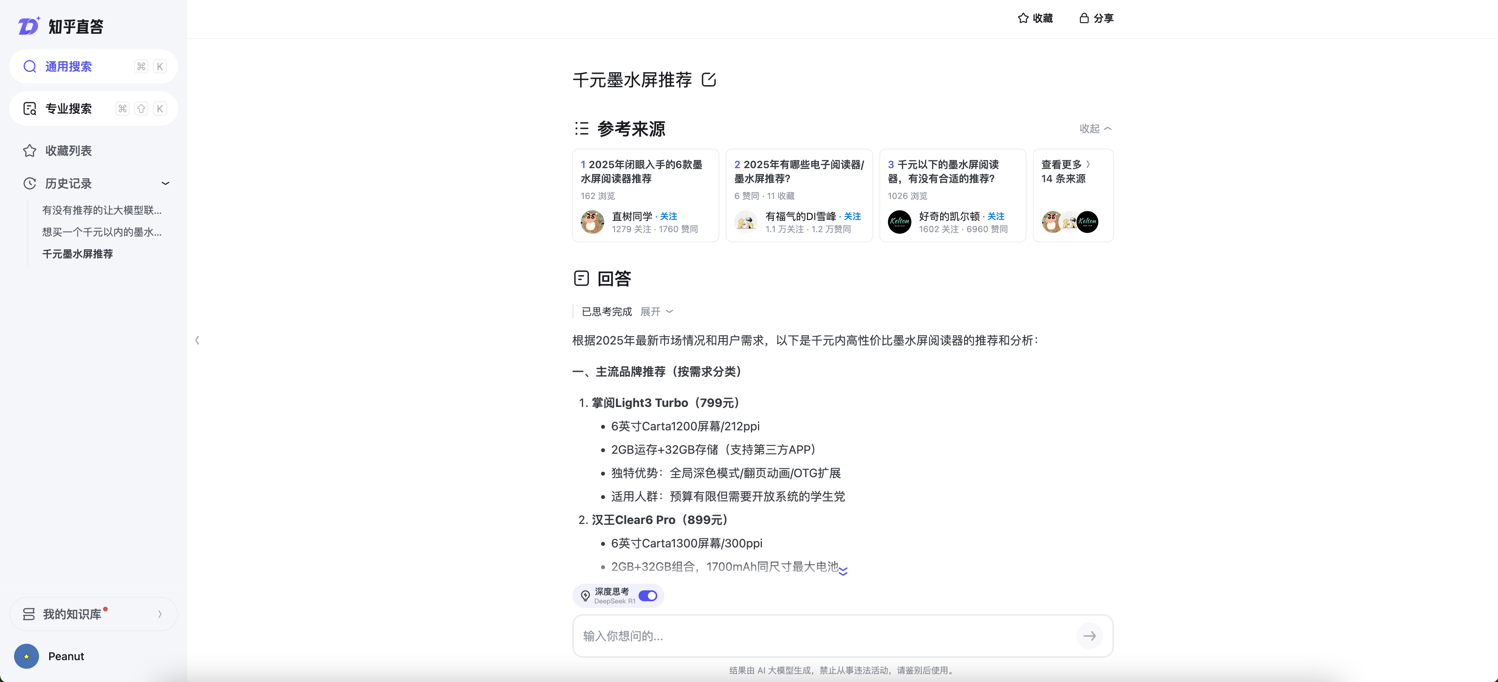The height and width of the screenshot is (682, 1498).
Task: Click 162 浏览 count on source 1
Action: tap(597, 196)
